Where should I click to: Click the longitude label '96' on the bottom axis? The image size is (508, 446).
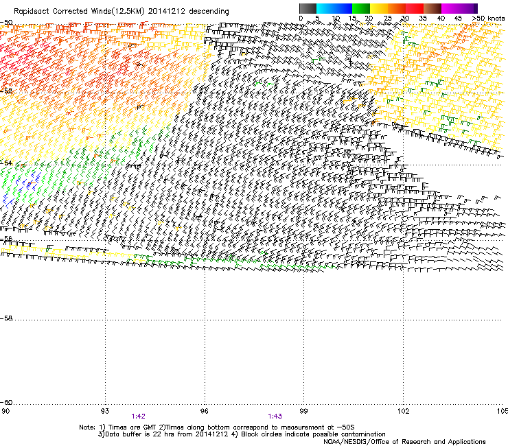204,411
